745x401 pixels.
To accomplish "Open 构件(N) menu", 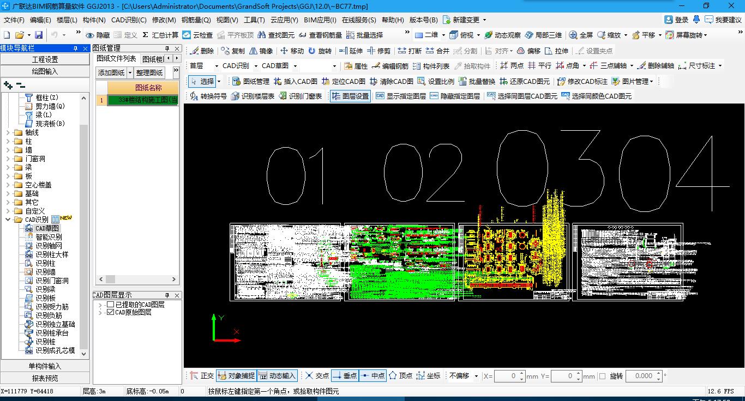I will tap(94, 20).
